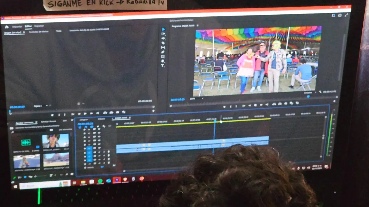Select the SABOR ASAR timeline sequence tab
Image resolution: width=369 pixels, height=207 pixels.
pos(121,118)
